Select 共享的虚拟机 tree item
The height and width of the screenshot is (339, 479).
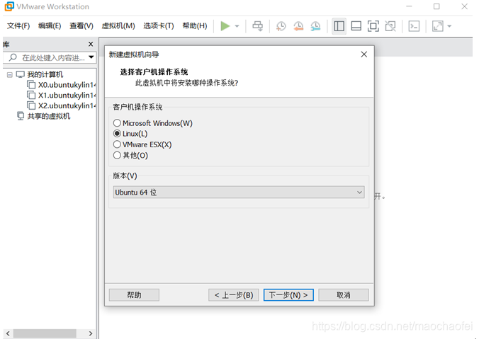49,116
